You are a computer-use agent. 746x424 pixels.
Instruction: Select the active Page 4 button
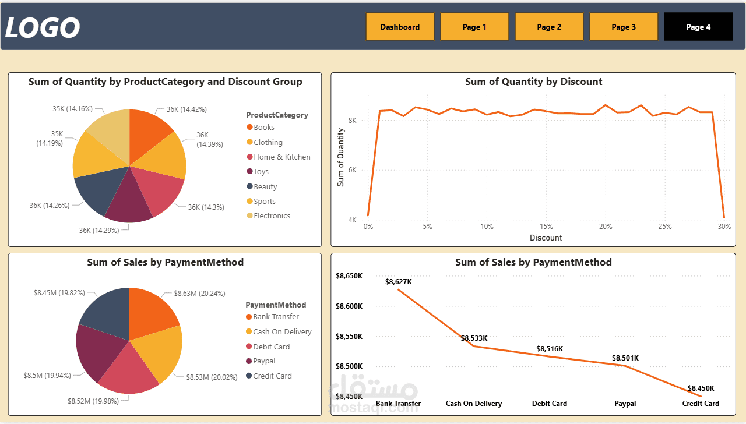698,27
